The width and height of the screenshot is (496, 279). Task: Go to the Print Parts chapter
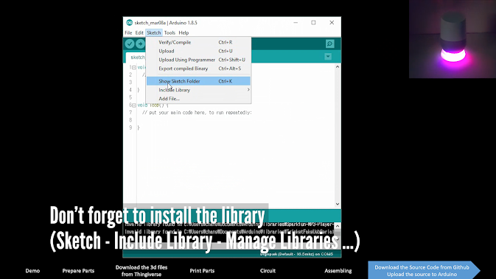[202, 271]
